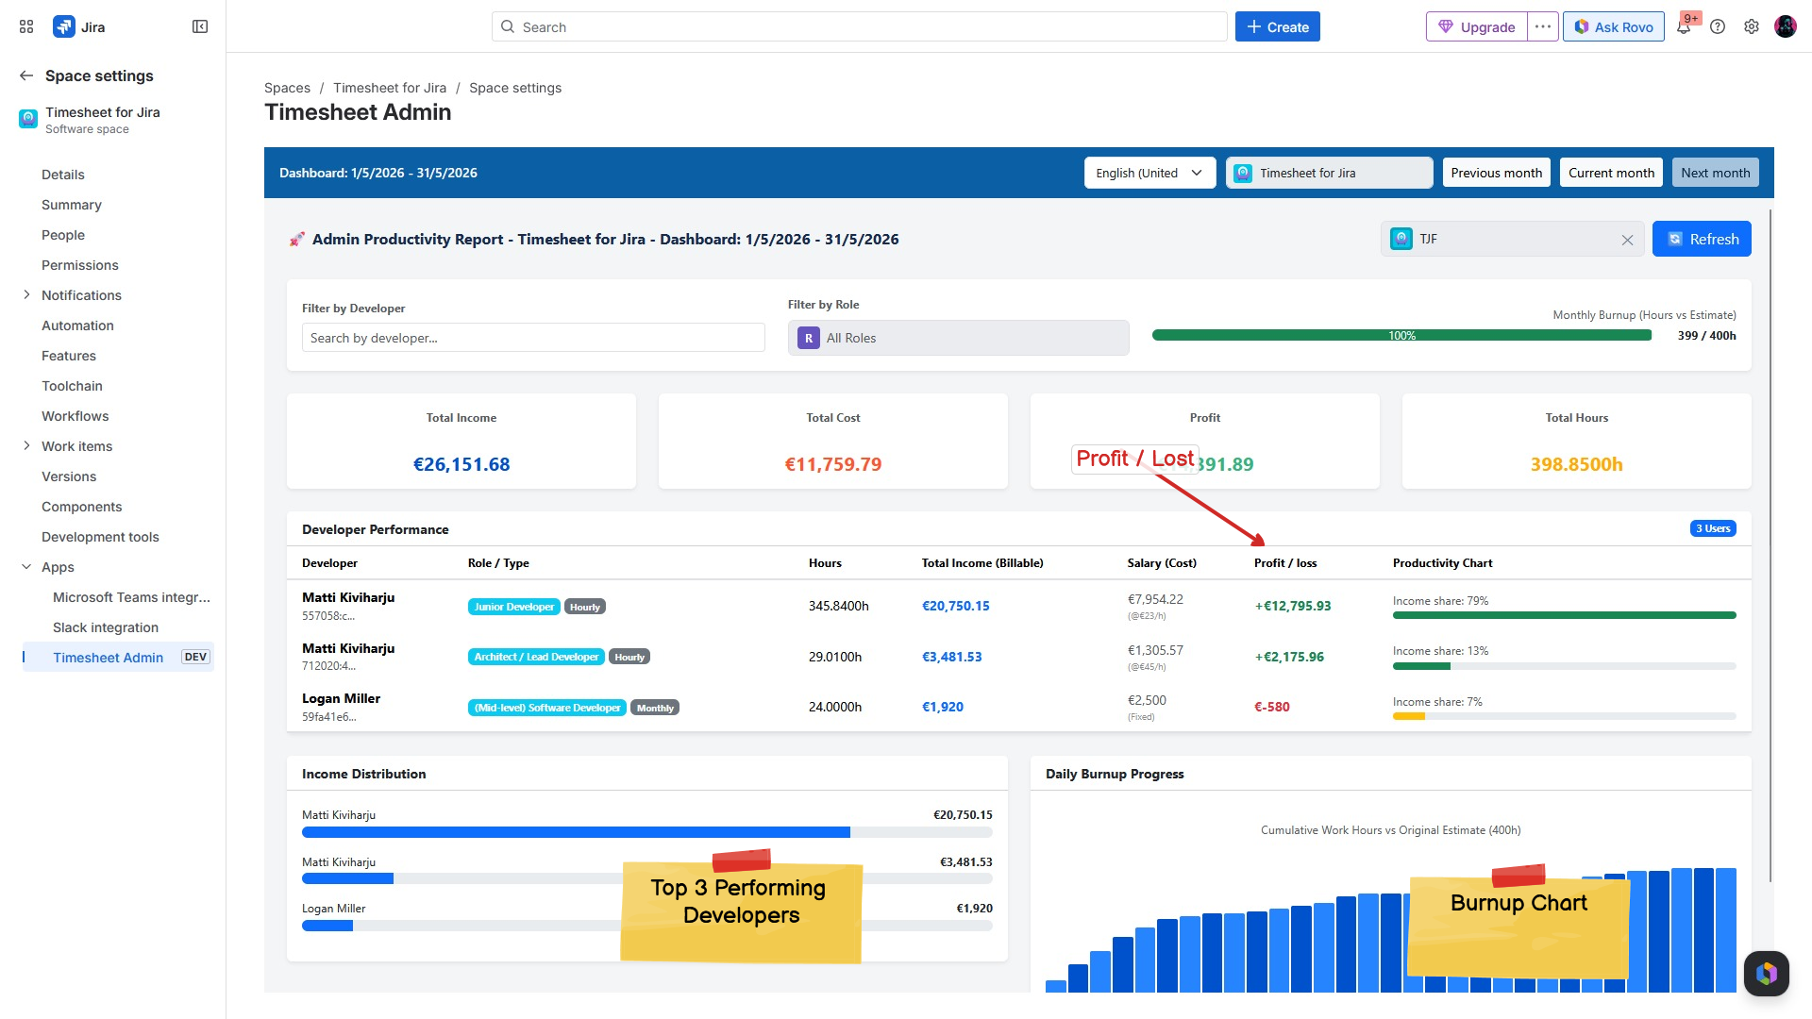Click the Income share 79% bar
Viewport: 1812px width, 1019px height.
1565,615
